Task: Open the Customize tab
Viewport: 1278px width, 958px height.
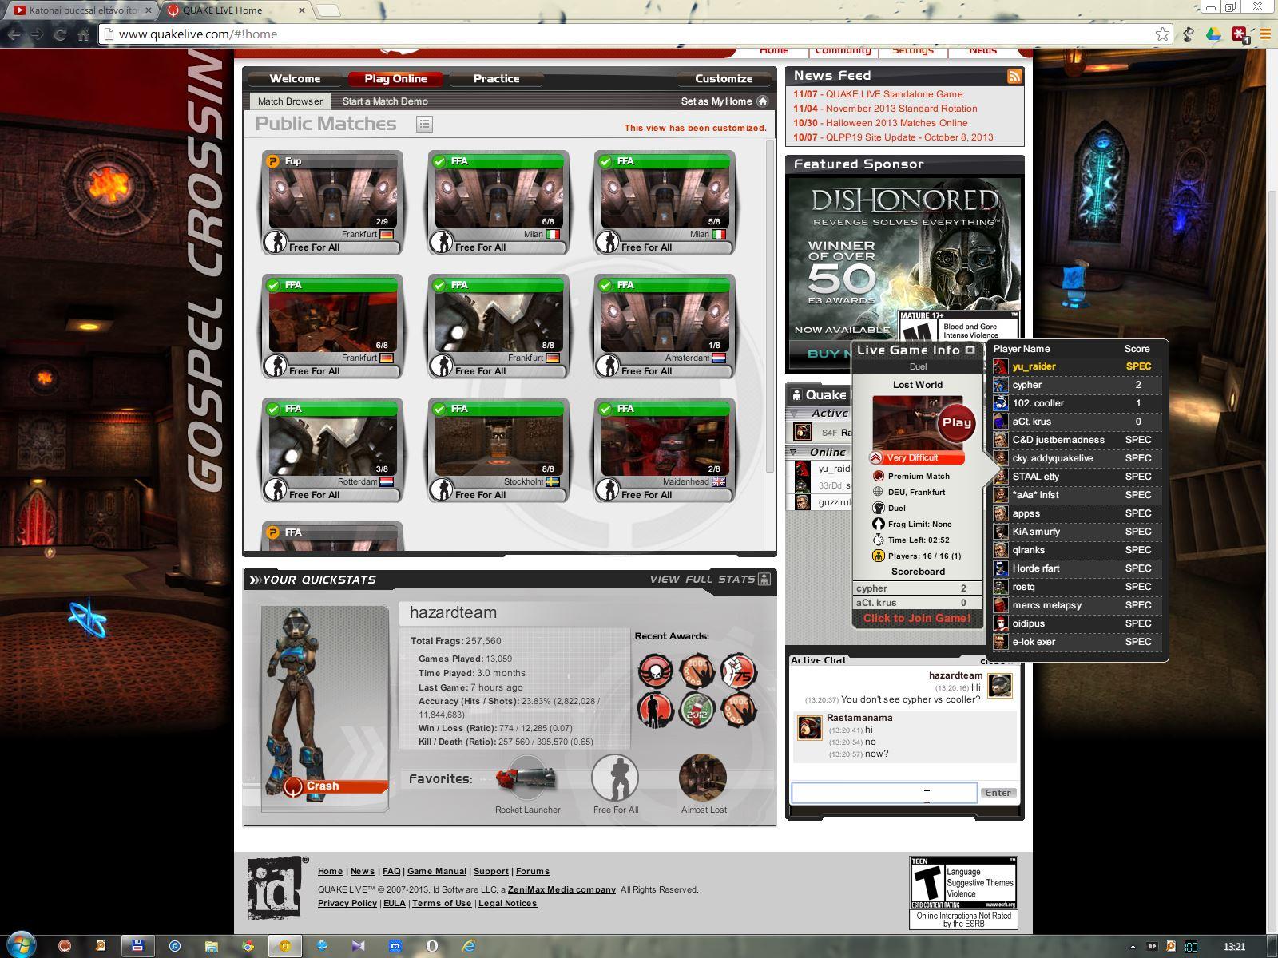Action: click(724, 78)
